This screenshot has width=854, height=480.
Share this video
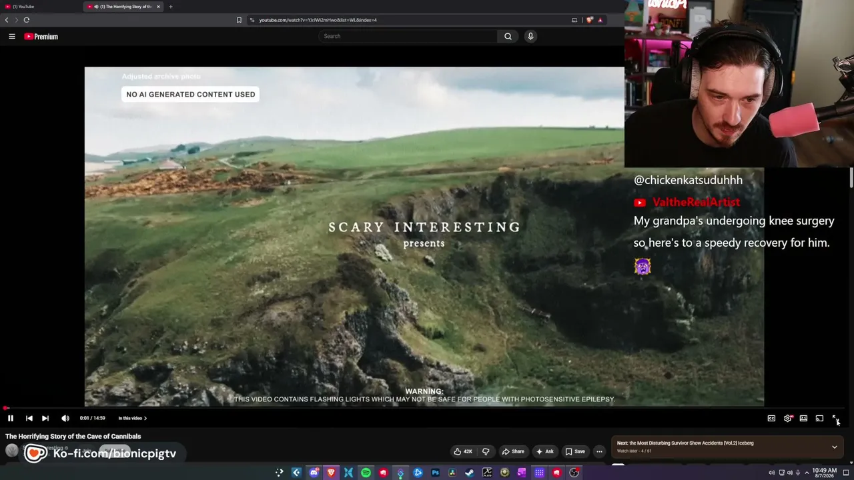click(x=513, y=451)
